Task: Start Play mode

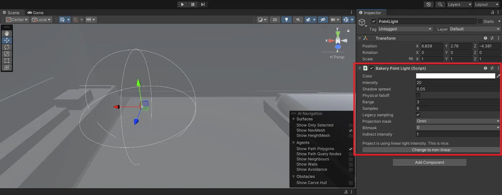Action: tap(182, 4)
